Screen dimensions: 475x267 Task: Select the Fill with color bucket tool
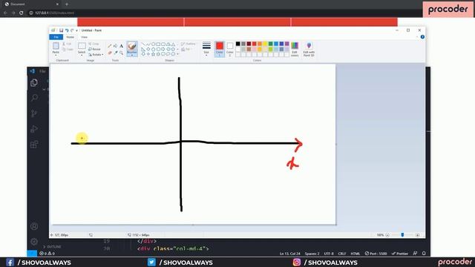click(116, 46)
